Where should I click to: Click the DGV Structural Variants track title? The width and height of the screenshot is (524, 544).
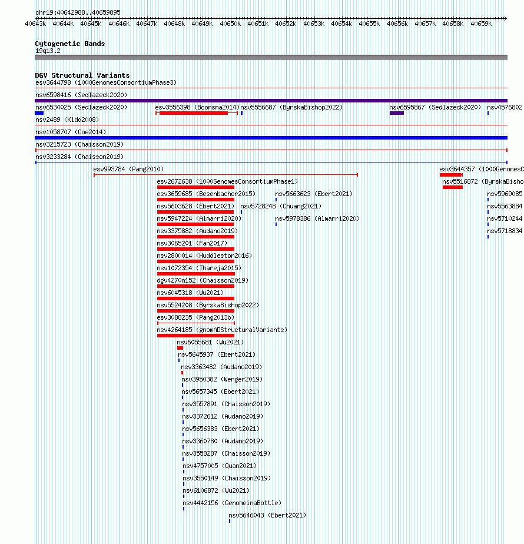[82, 75]
